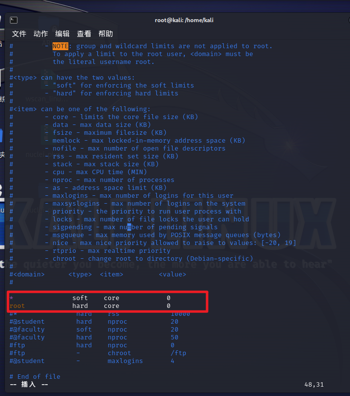
Task: Click the value 10000 on the rss line
Action: click(180, 314)
